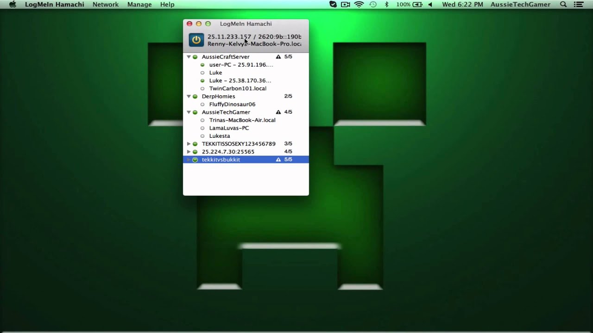Open the Help menu

[167, 4]
